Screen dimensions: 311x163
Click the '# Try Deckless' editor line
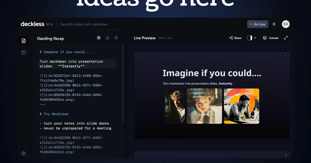54,114
